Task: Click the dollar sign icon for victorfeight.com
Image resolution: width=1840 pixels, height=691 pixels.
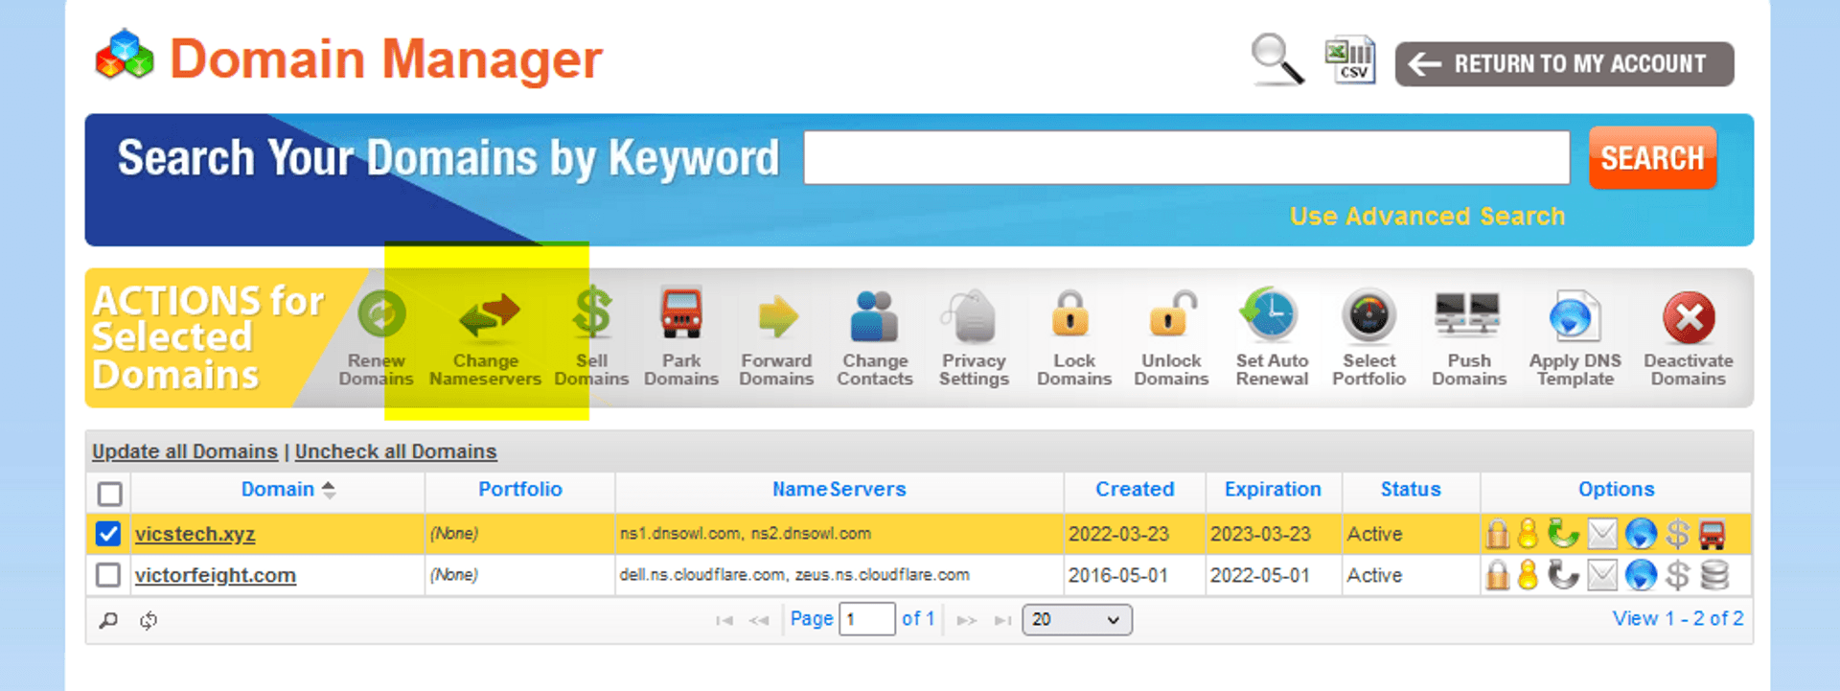Action: pyautogui.click(x=1677, y=575)
